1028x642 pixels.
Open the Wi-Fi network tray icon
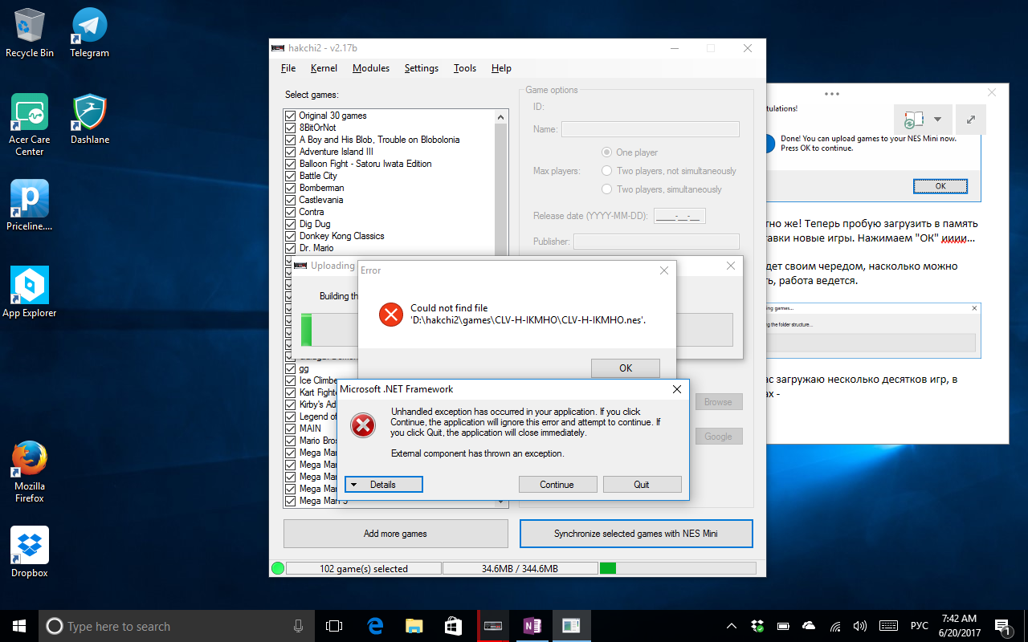835,626
